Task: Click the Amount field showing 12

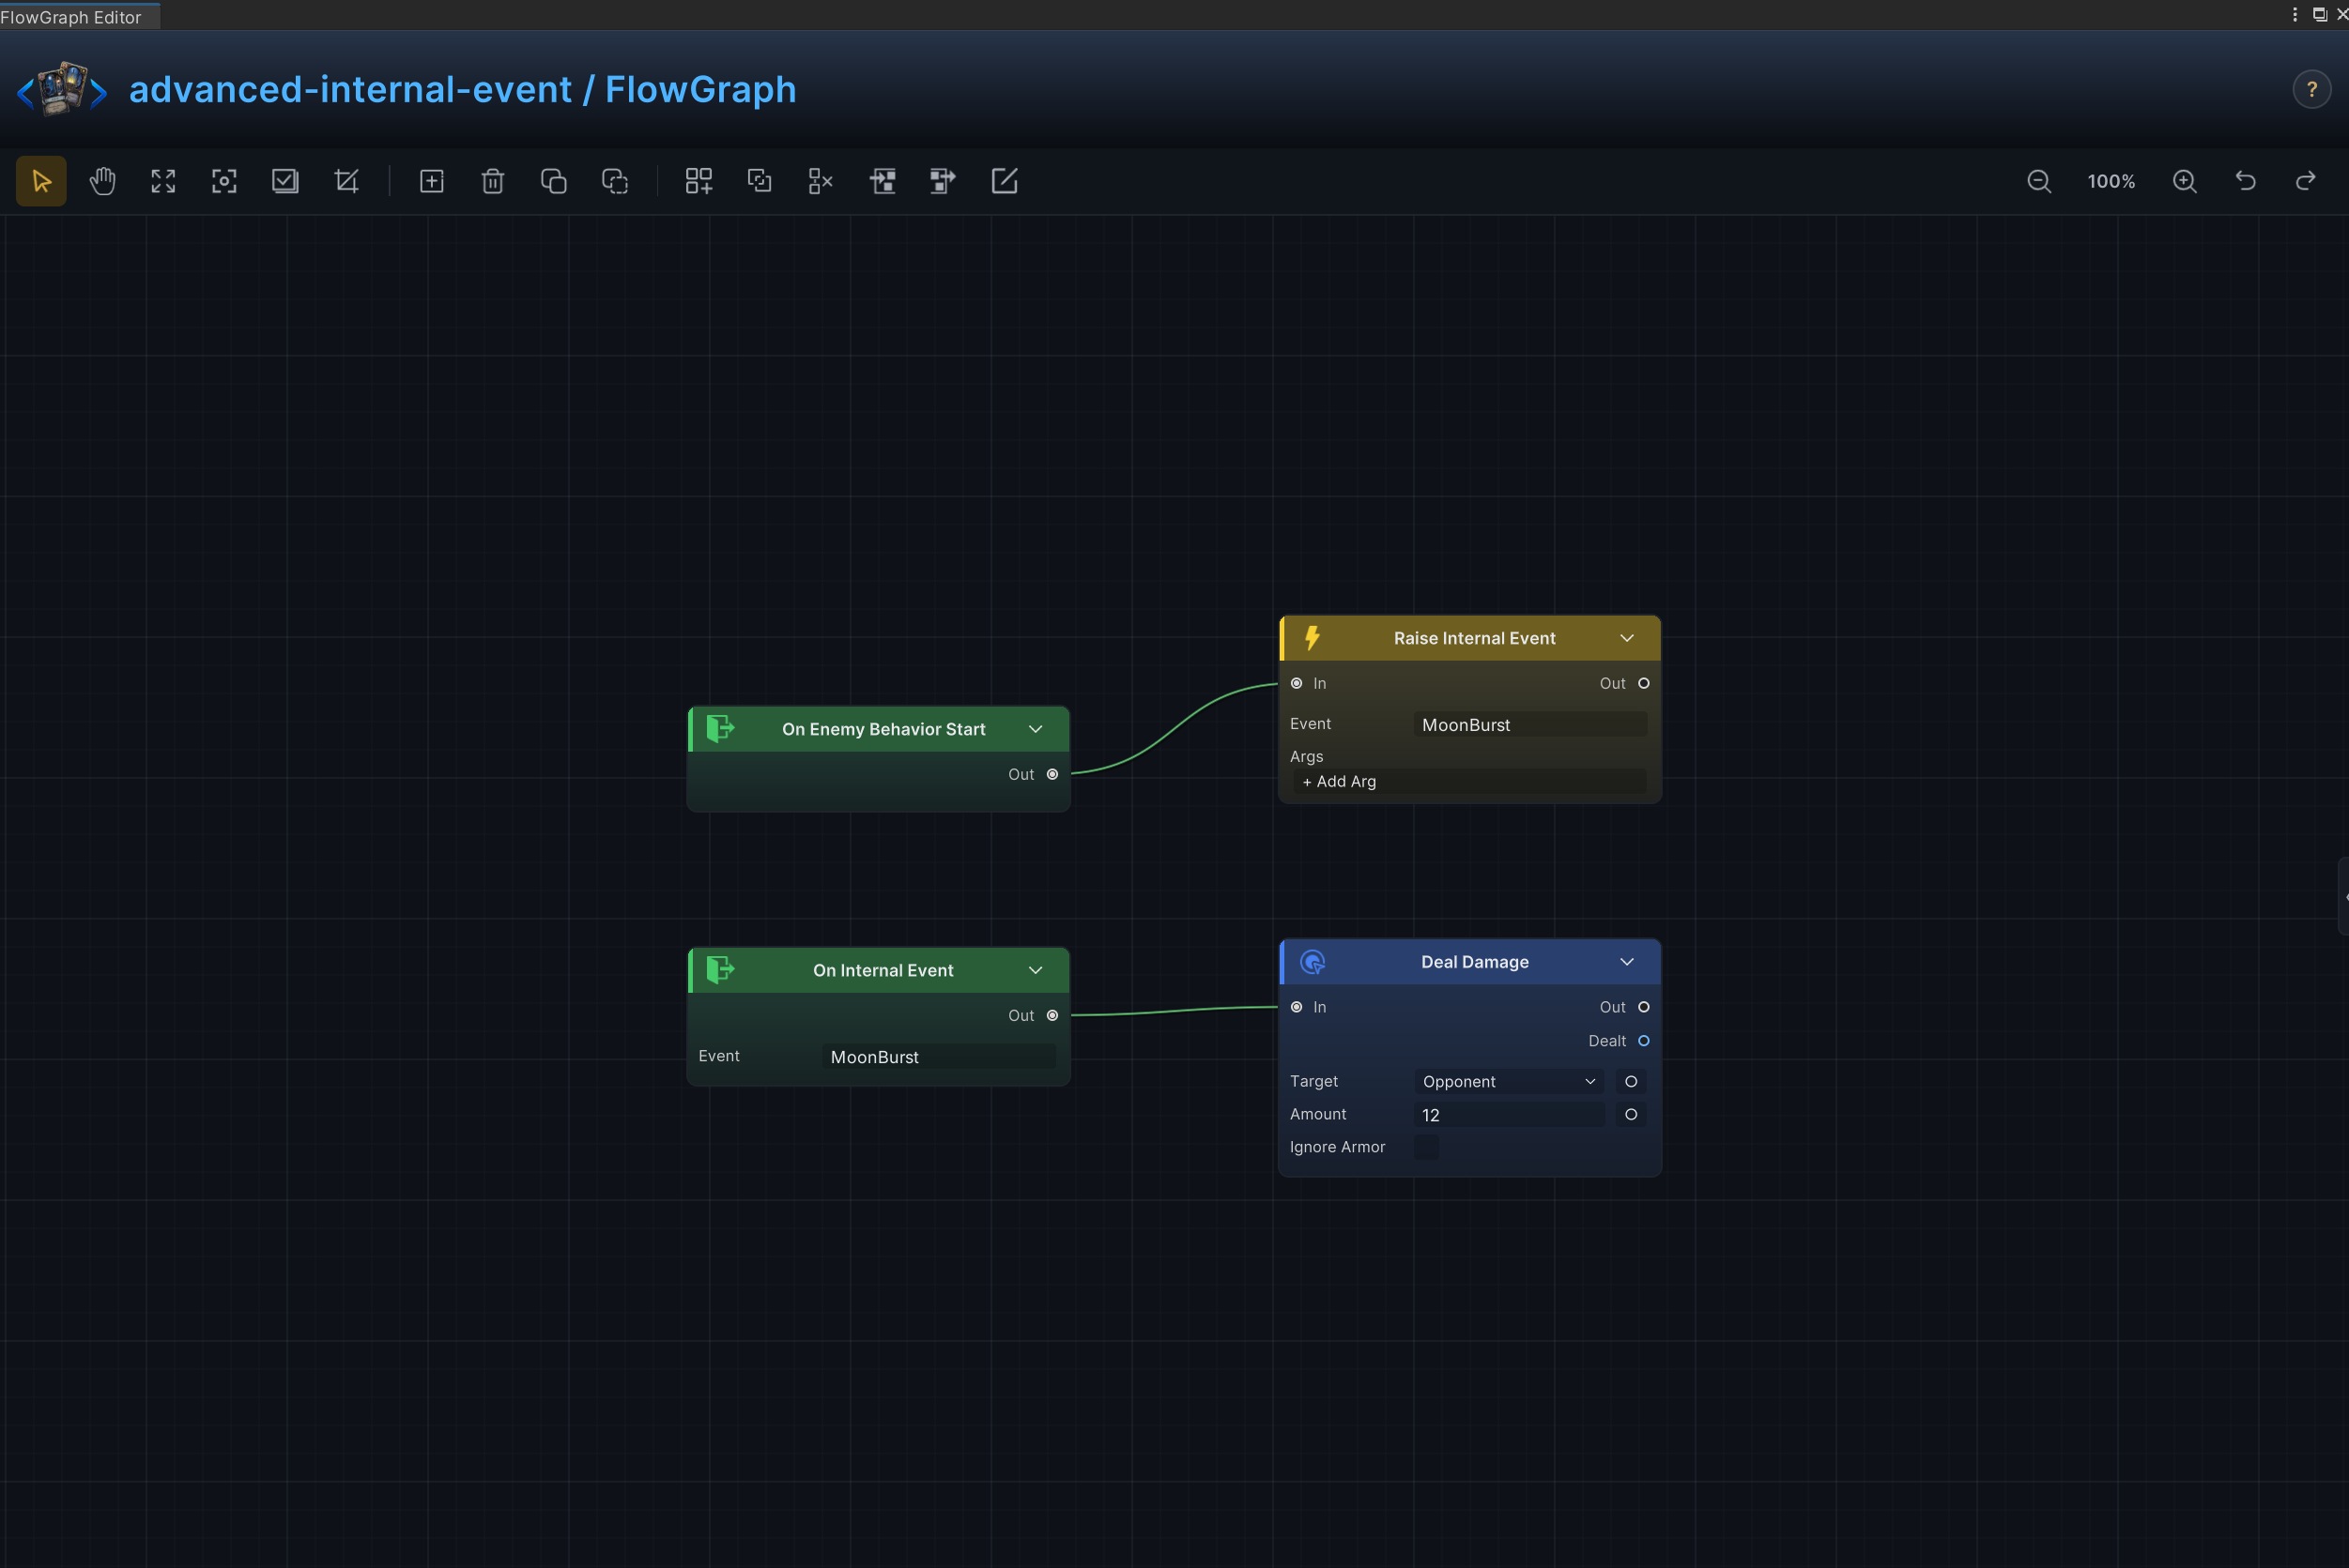Action: pyautogui.click(x=1509, y=1114)
